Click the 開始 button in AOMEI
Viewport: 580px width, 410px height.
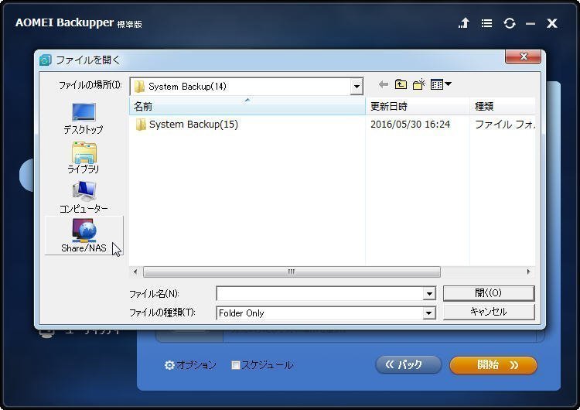pos(493,365)
